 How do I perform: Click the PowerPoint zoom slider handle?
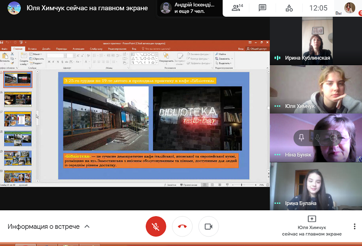[x=242, y=185]
